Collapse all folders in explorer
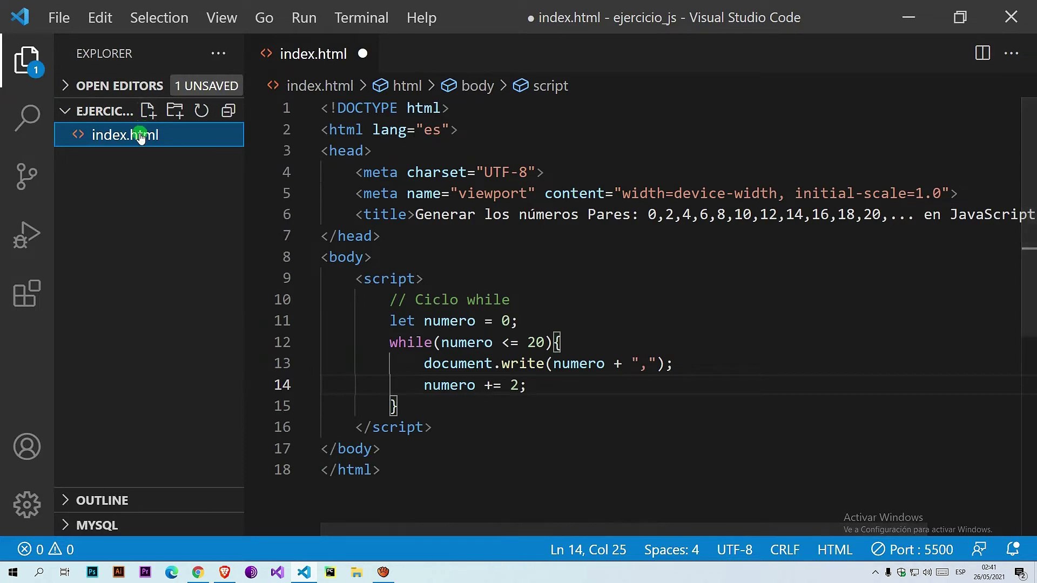Image resolution: width=1037 pixels, height=583 pixels. [228, 111]
